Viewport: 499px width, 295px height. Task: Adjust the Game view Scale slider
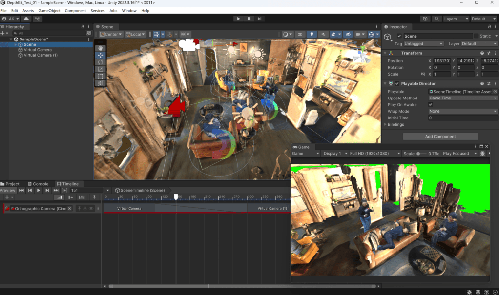tap(418, 154)
